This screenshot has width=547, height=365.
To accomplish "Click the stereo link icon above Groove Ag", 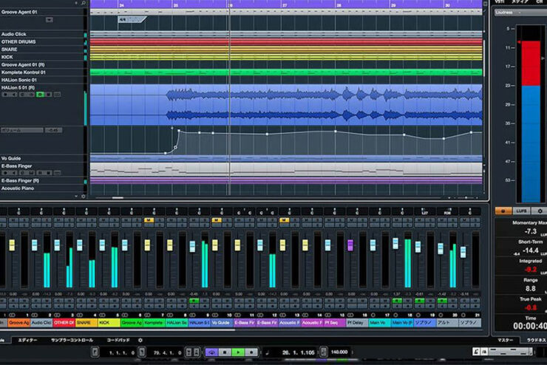I will point(13,315).
